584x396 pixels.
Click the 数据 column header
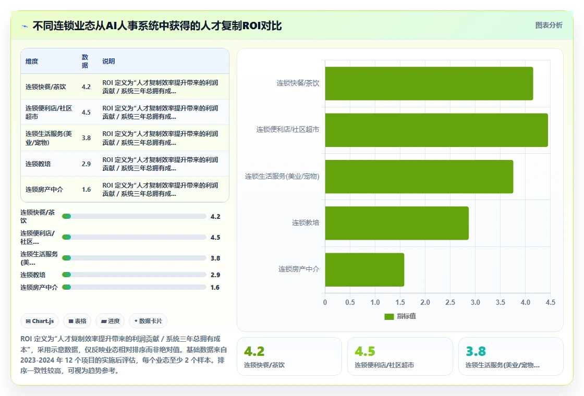[x=85, y=61]
